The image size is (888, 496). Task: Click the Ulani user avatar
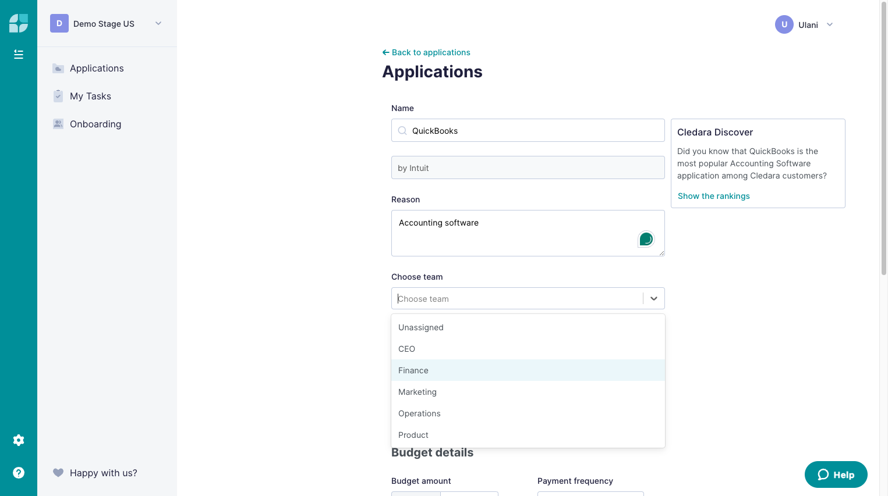click(x=784, y=24)
